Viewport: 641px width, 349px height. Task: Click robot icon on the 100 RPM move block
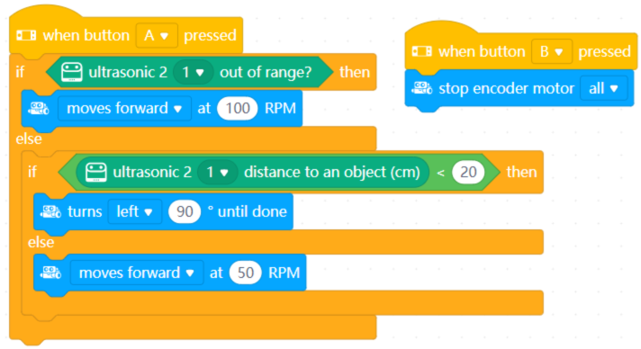click(x=39, y=108)
